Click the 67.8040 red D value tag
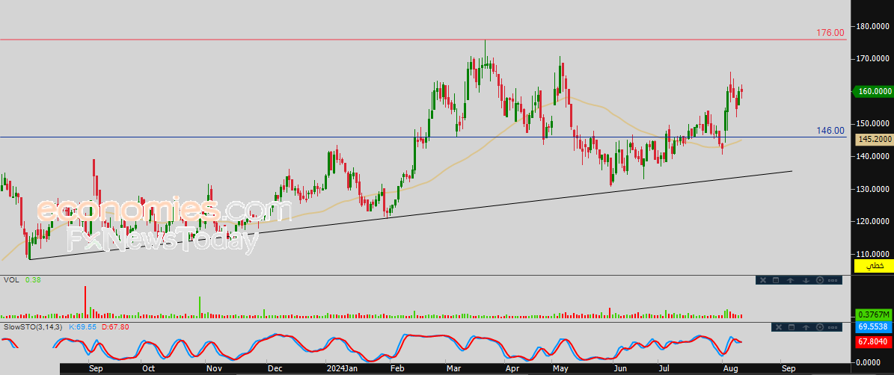This screenshot has height=375, width=894. (874, 341)
